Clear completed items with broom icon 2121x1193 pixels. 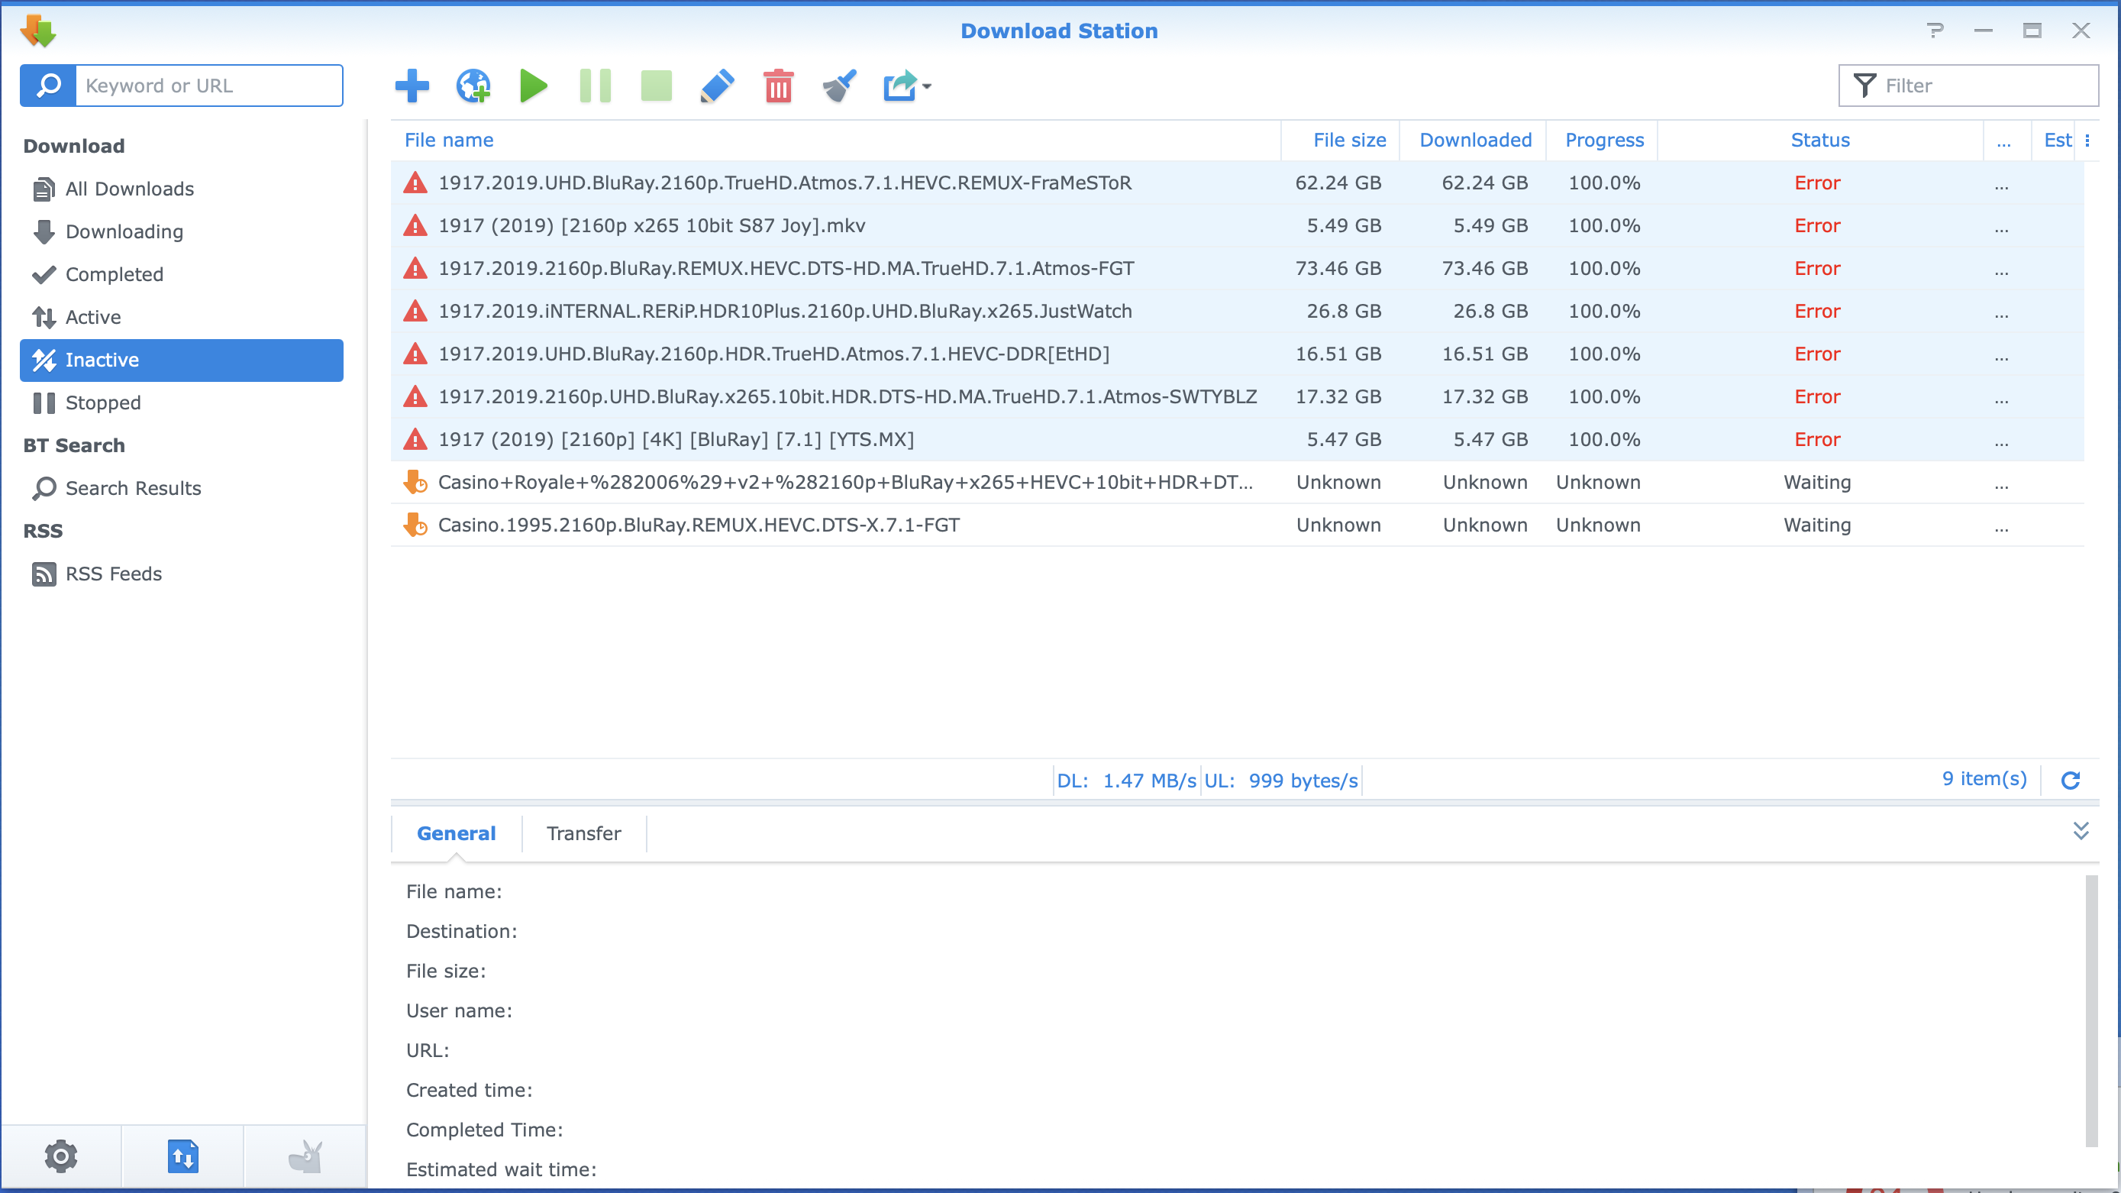click(838, 86)
